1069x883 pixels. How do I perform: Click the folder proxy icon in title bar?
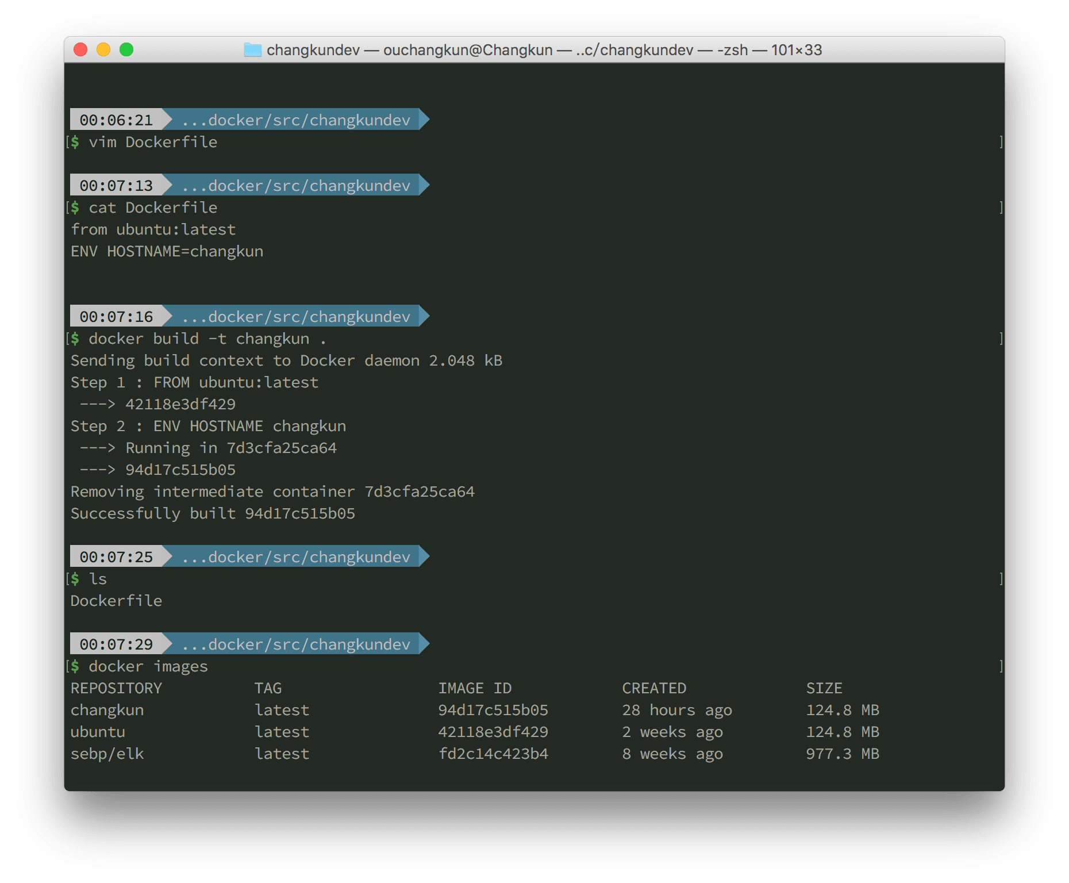[x=252, y=50]
